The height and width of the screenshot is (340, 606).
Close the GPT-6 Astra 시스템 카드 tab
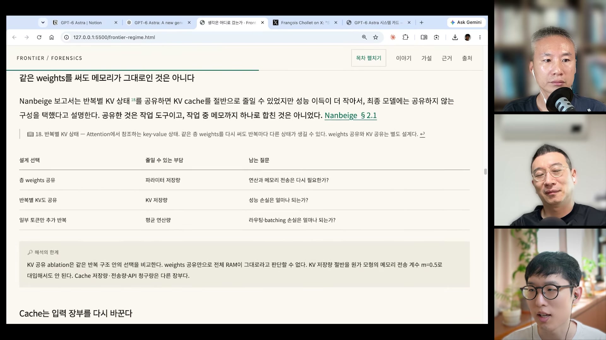(409, 23)
